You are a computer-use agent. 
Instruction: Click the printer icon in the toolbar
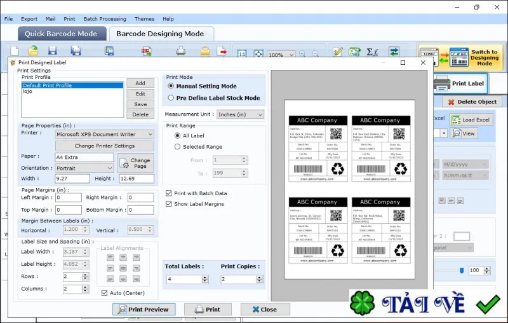click(181, 52)
